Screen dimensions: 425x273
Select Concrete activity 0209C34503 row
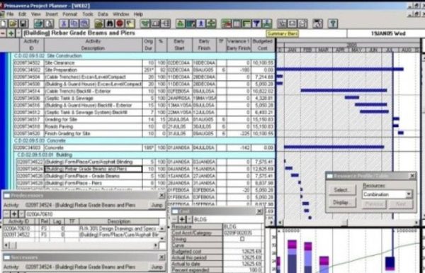pyautogui.click(x=144, y=147)
